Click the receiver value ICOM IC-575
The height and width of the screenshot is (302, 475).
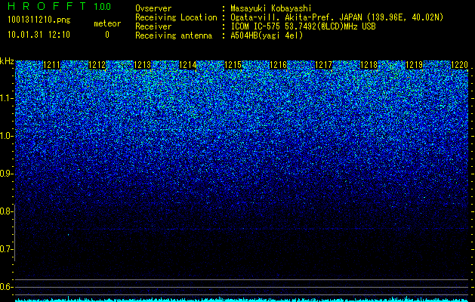point(303,26)
